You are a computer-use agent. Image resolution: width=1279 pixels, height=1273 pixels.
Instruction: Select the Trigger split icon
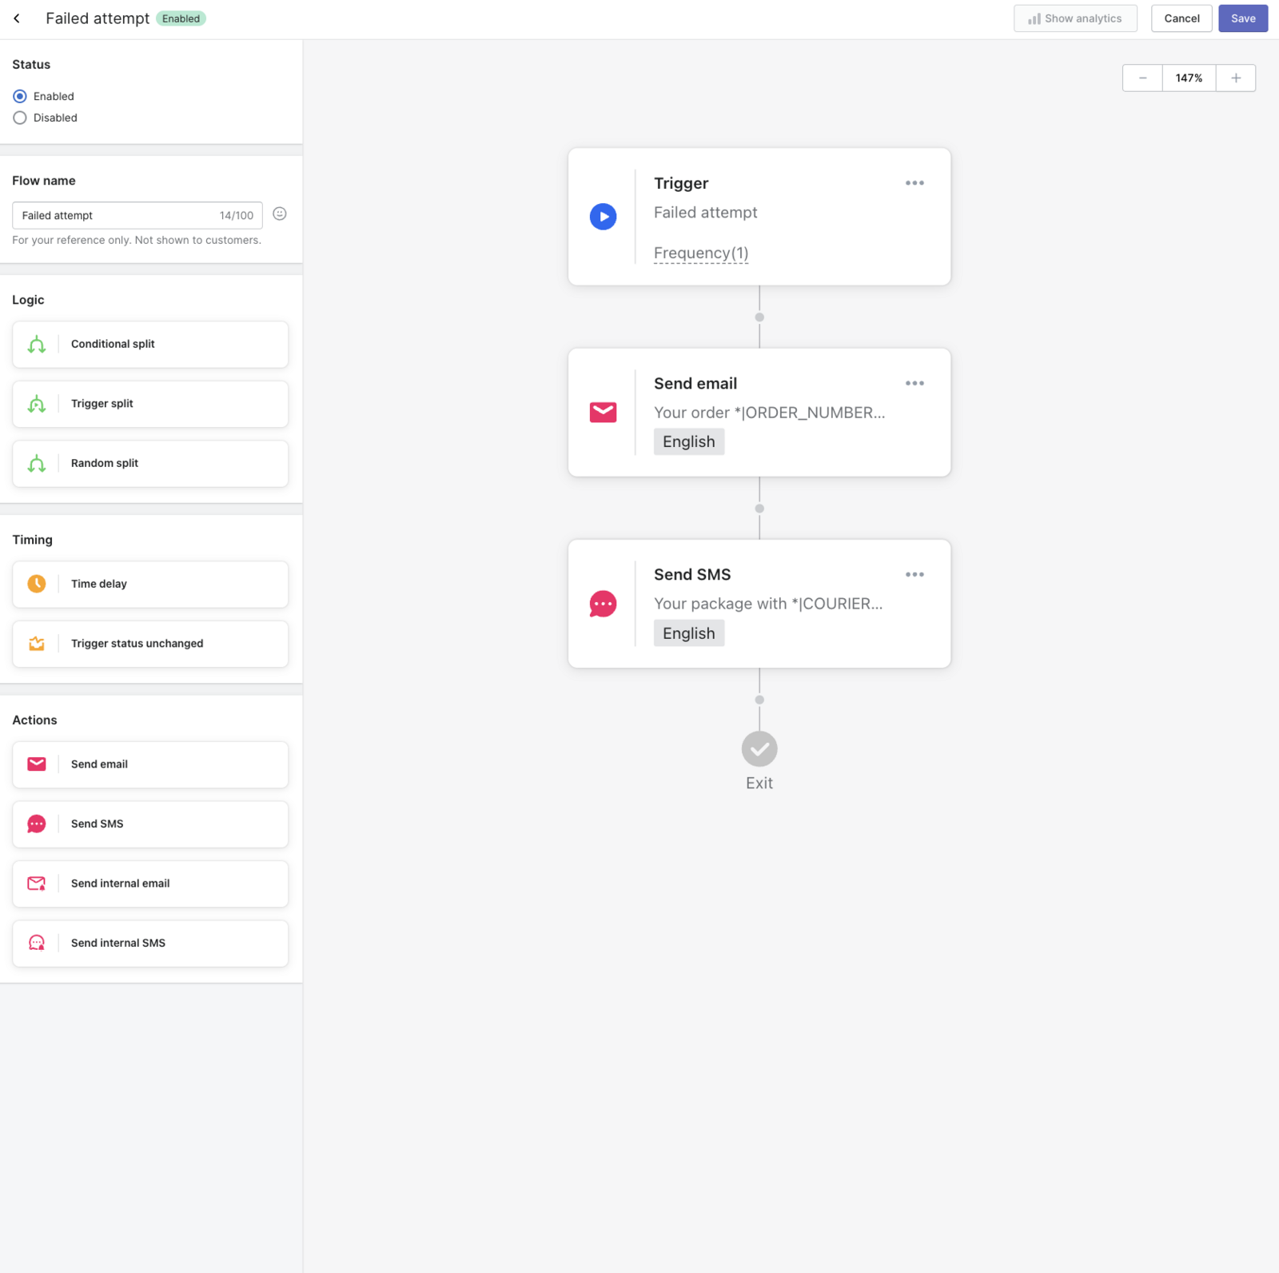[37, 404]
